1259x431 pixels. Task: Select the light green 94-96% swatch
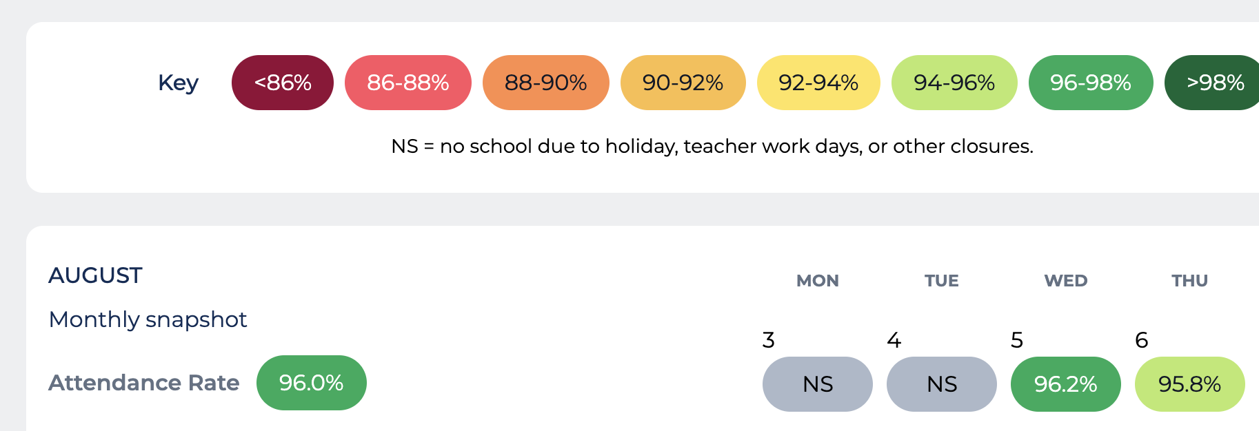[954, 83]
